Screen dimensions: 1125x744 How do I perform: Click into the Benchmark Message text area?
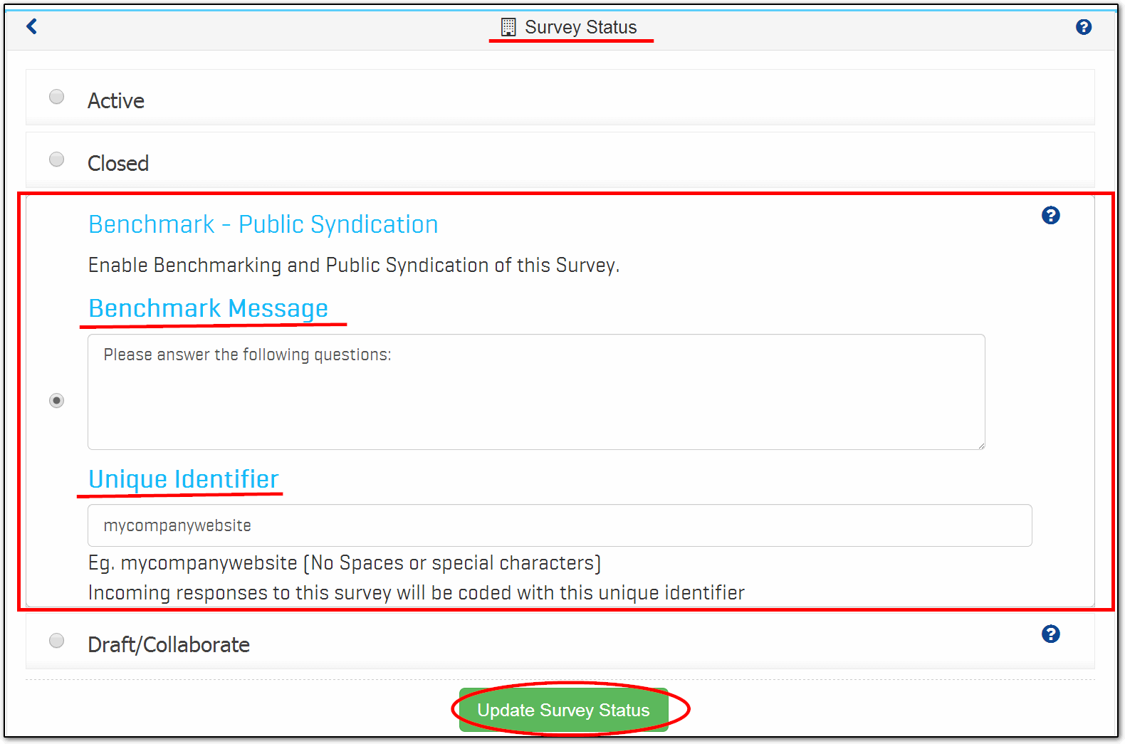(x=535, y=392)
